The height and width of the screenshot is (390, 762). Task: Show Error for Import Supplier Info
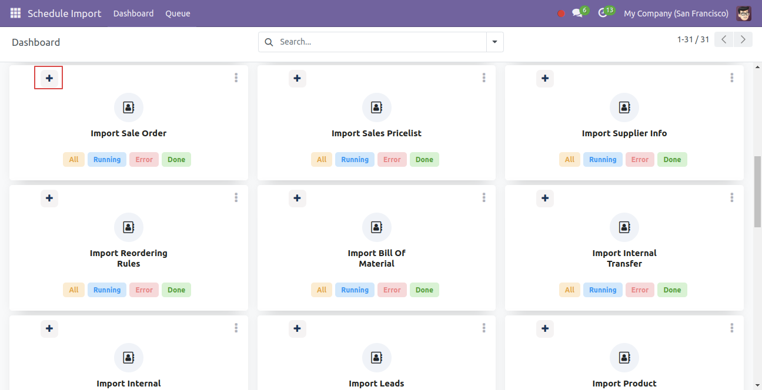[640, 159]
